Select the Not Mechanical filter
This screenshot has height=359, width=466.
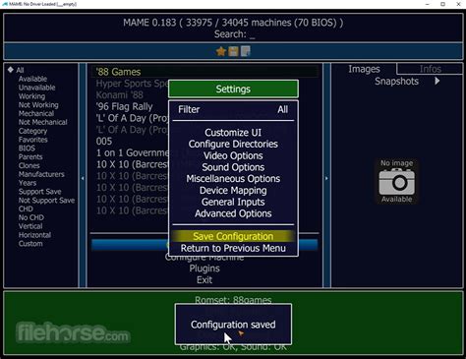point(42,122)
